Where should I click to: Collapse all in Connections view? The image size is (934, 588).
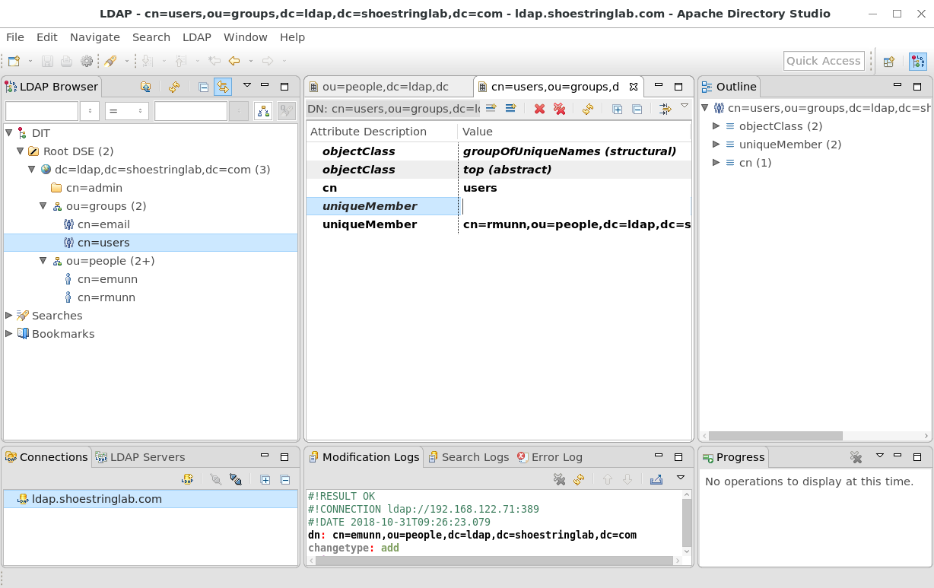coord(285,479)
